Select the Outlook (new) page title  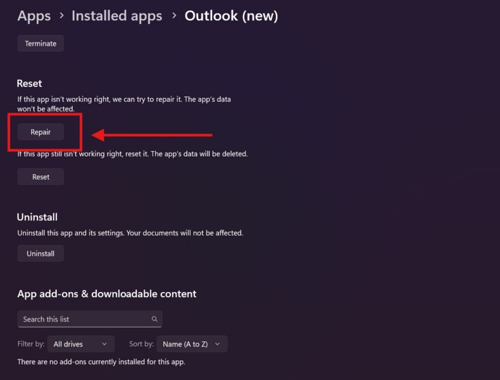pyautogui.click(x=231, y=16)
